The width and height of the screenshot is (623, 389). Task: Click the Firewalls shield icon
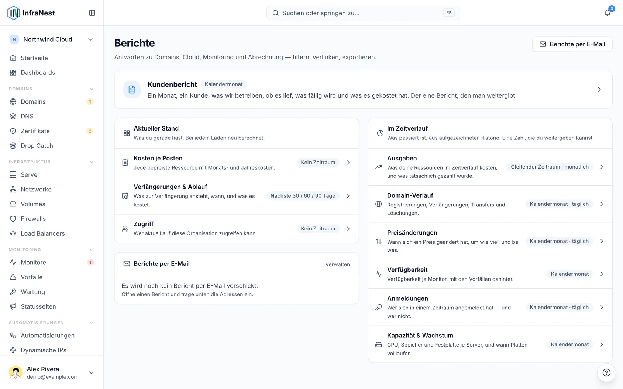13,219
